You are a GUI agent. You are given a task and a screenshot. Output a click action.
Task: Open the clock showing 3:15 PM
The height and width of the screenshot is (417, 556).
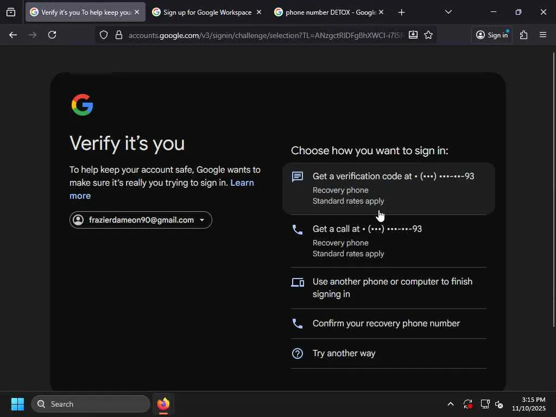pos(528,404)
